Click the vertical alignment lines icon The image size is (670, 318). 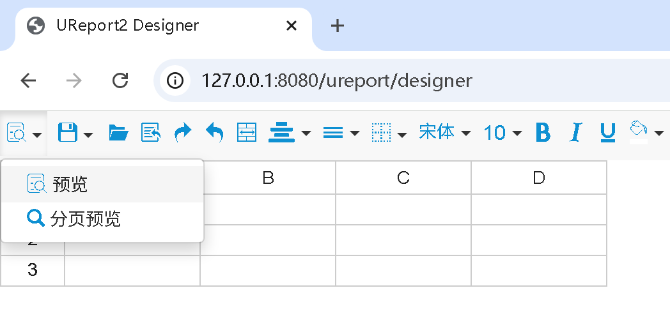tap(333, 133)
